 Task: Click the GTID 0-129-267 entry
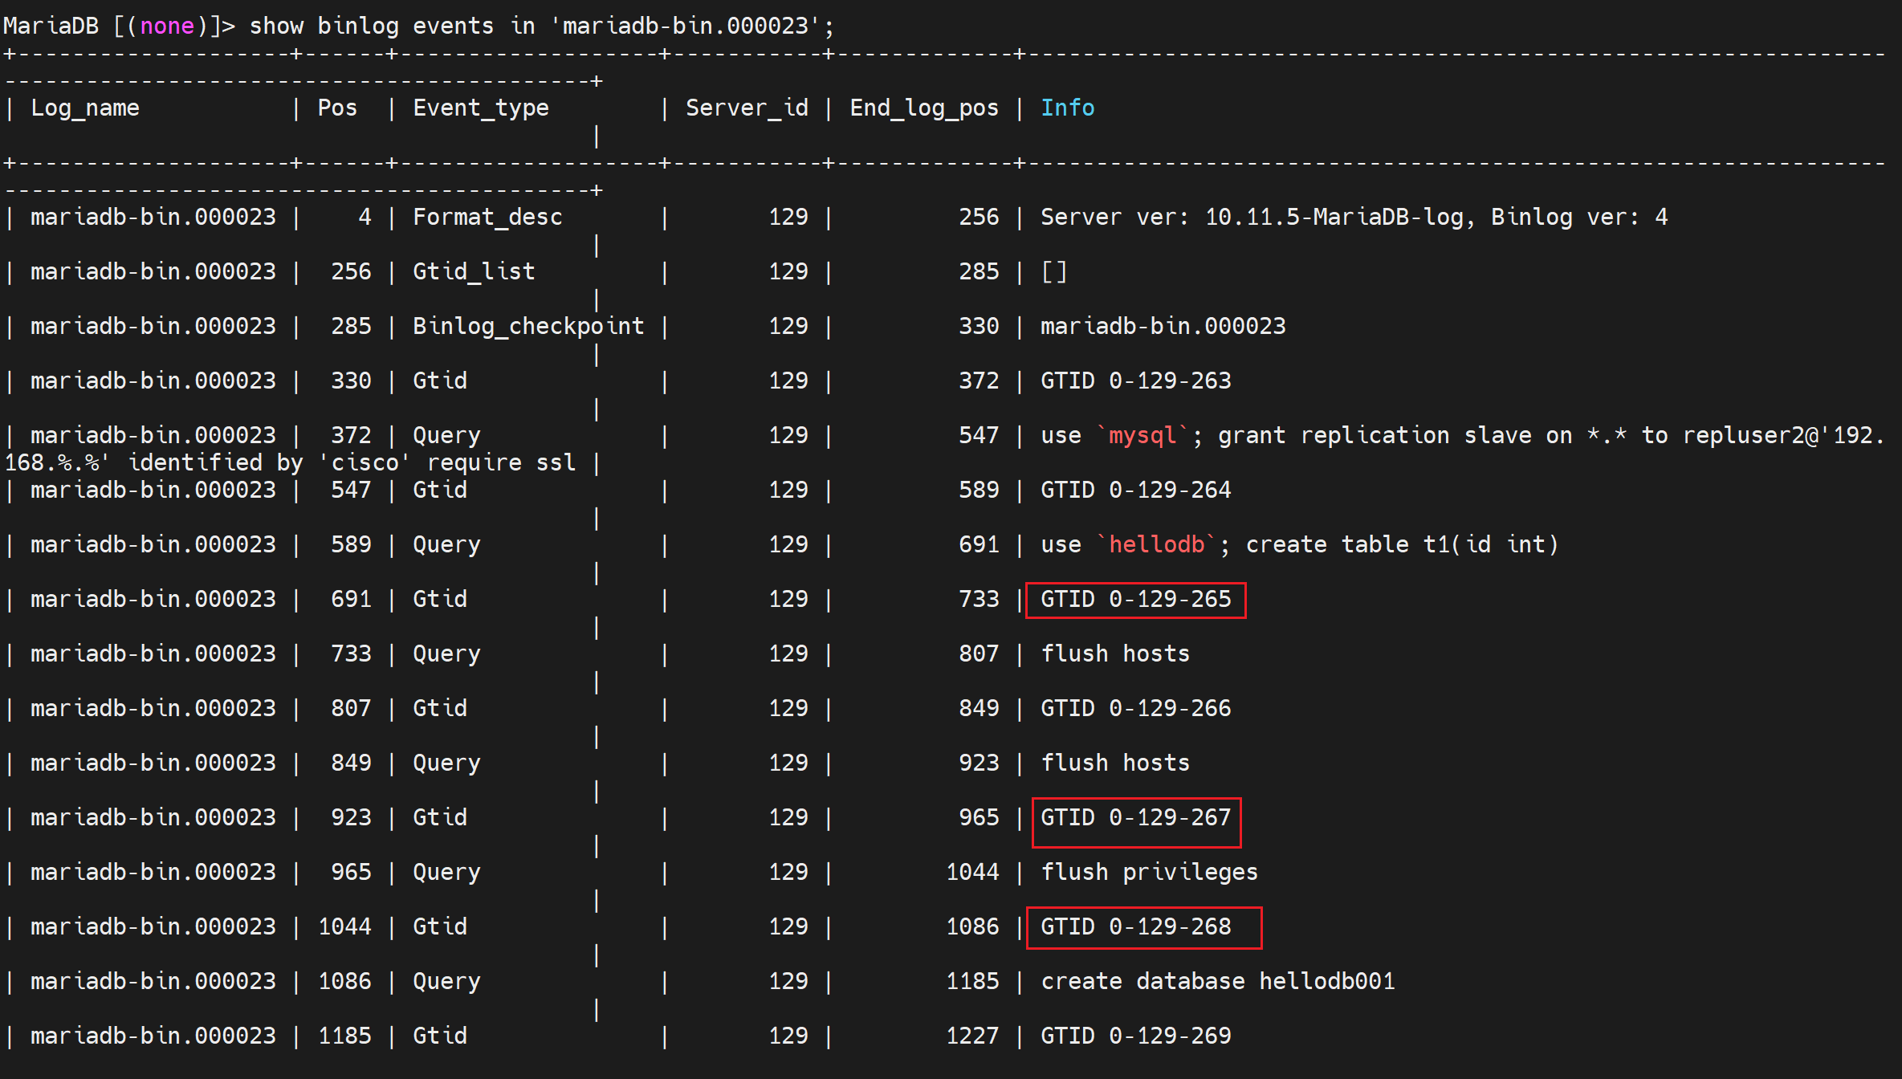pyautogui.click(x=1136, y=818)
